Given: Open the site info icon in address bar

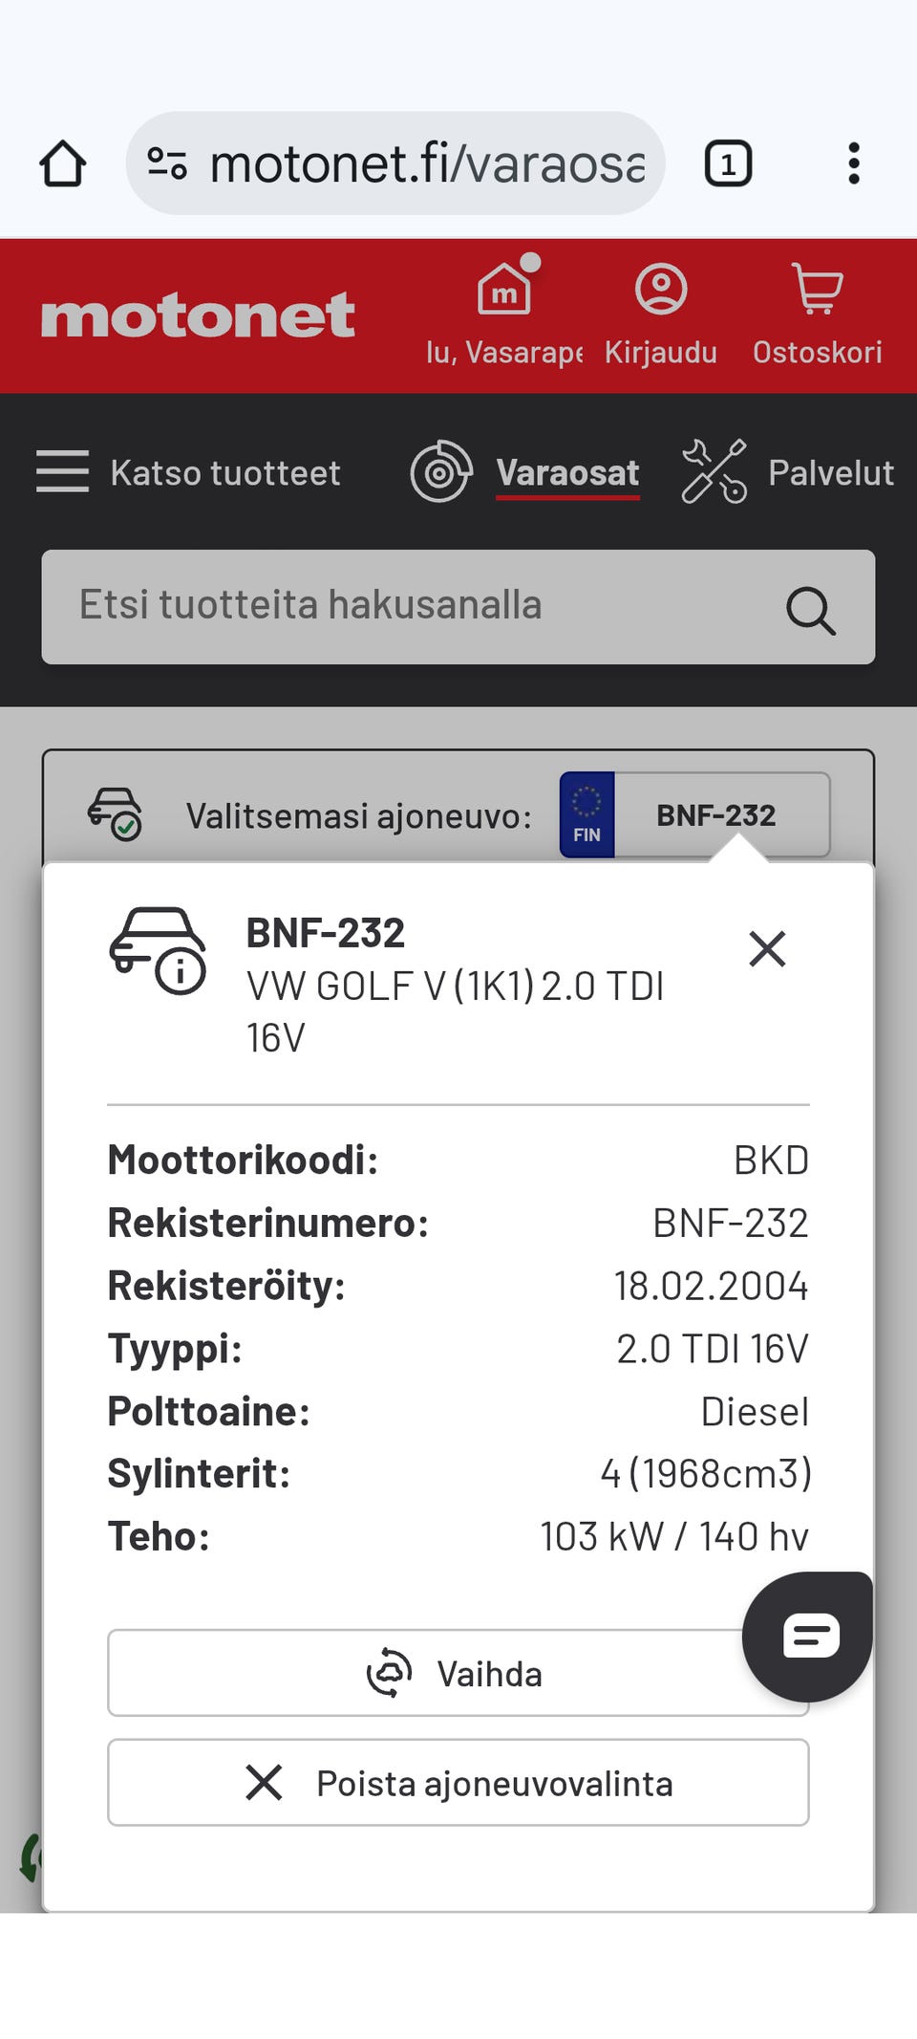Looking at the screenshot, I should pyautogui.click(x=167, y=163).
